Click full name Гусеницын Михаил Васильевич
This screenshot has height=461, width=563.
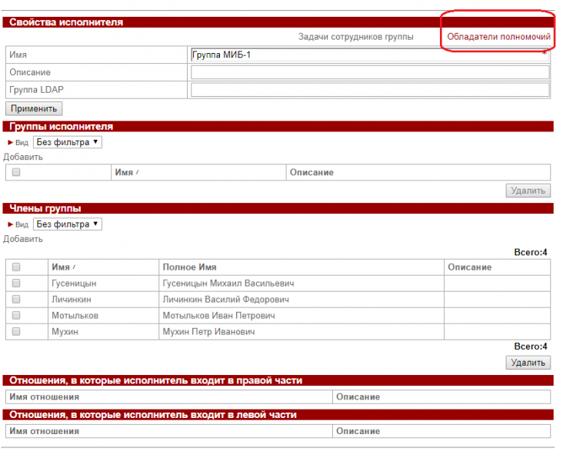[228, 283]
